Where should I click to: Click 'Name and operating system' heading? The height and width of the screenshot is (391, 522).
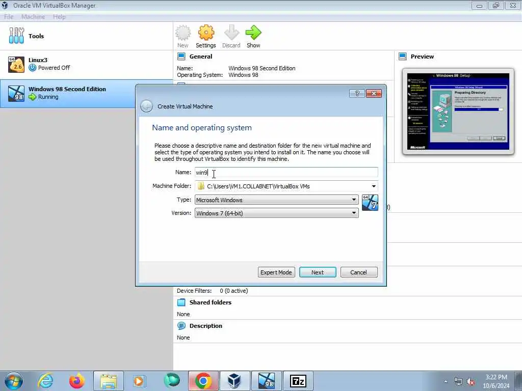pyautogui.click(x=202, y=128)
